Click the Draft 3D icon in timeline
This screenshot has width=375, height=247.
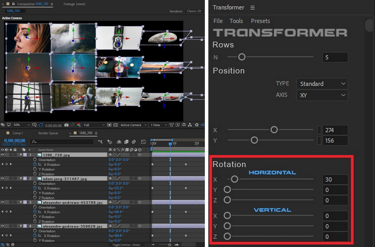(110, 142)
